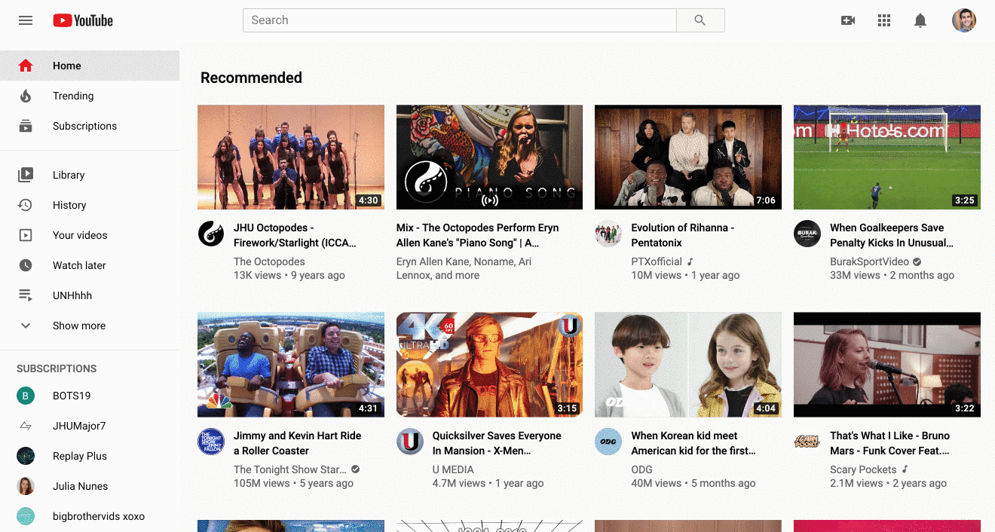Screen dimensions: 995x532
Task: Open The Octopodes channel avatar
Action: click(x=211, y=234)
